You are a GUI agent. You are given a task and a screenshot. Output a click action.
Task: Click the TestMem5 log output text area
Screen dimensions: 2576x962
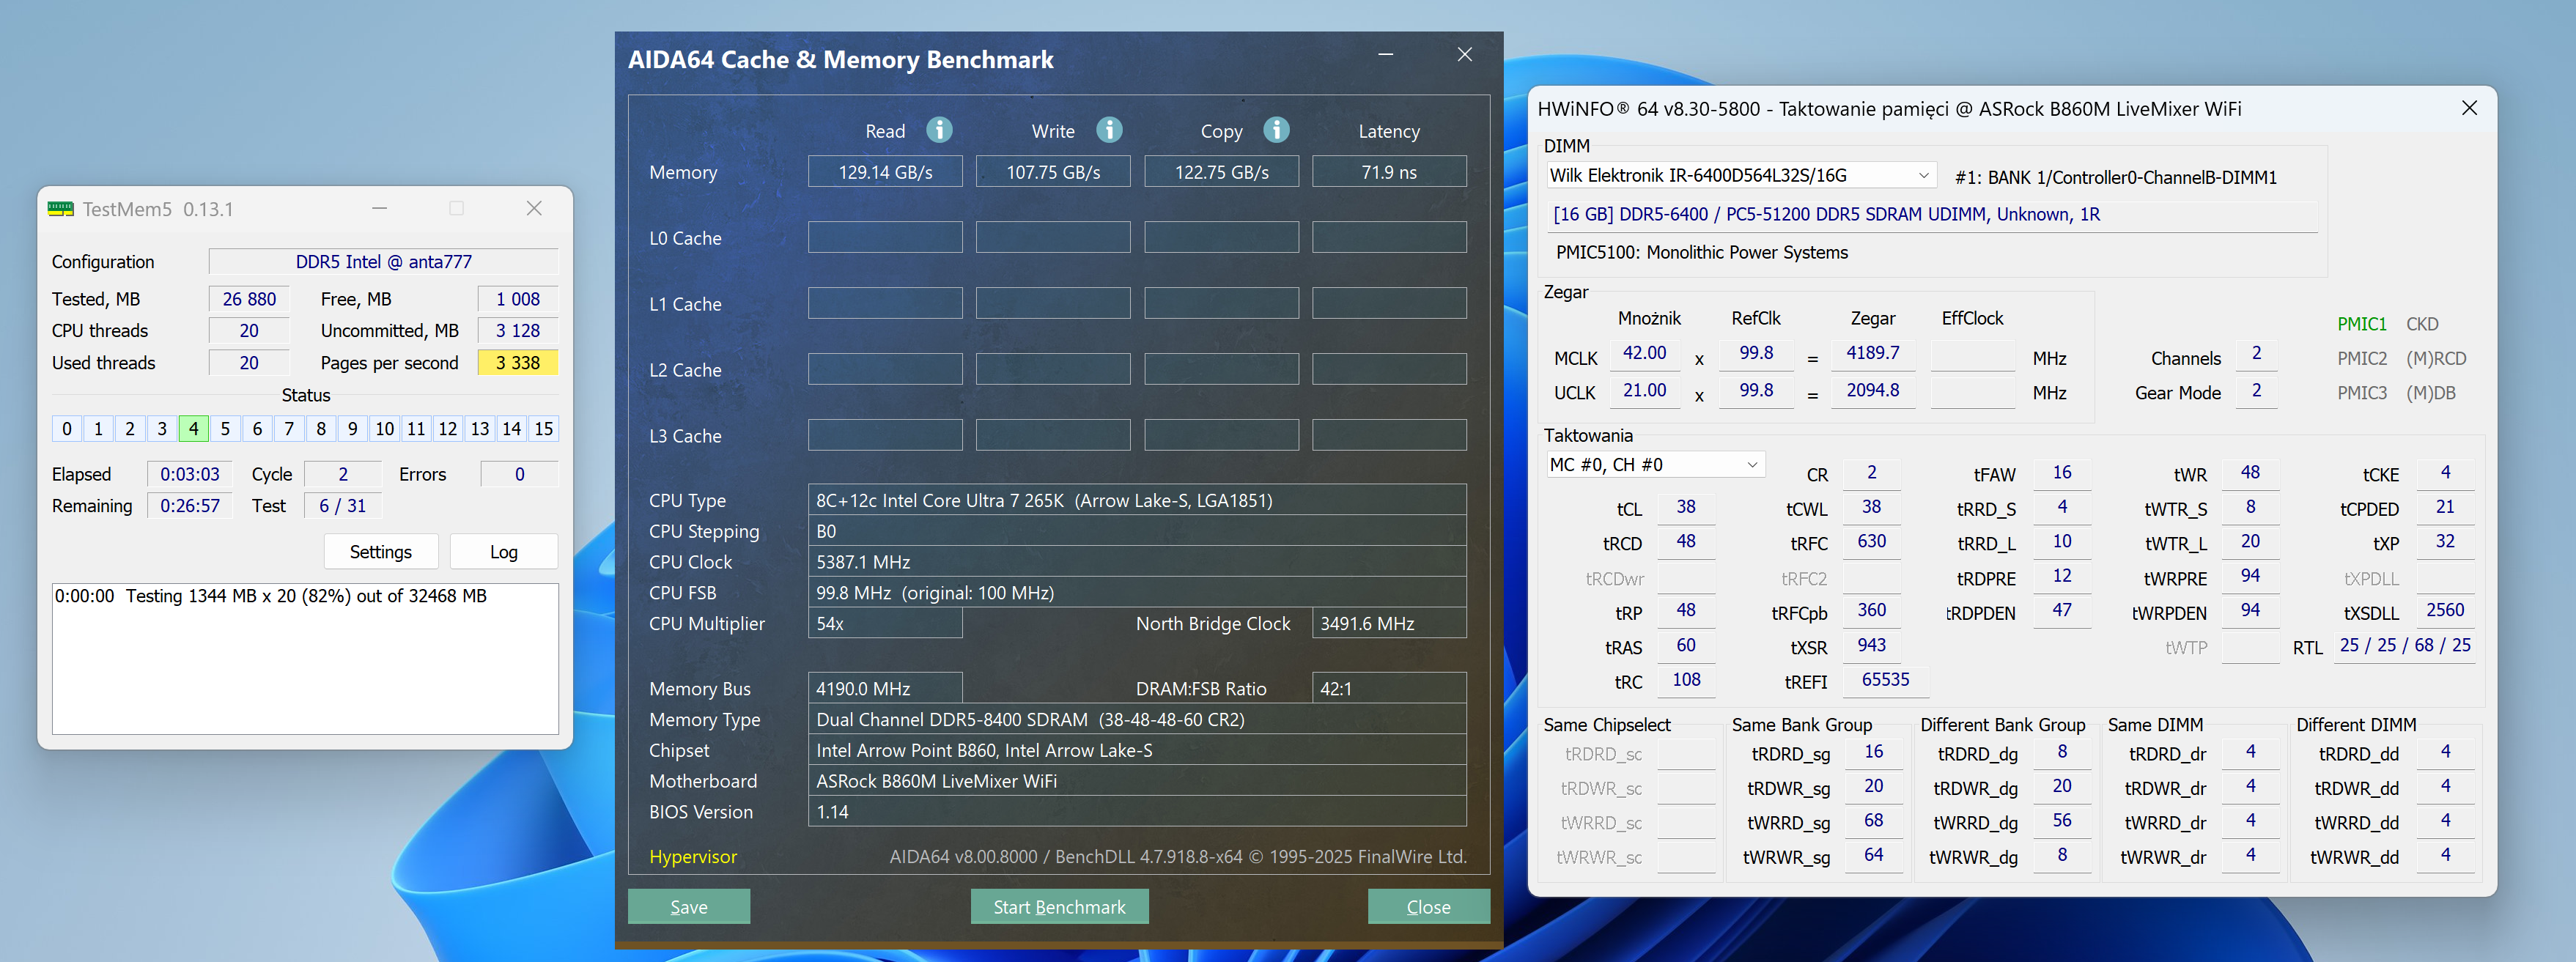305,660
